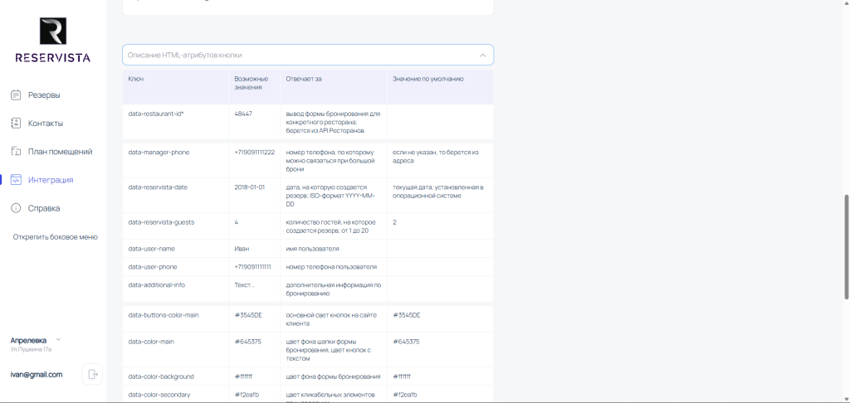Click the 'Значение по умолчанию' column header
Viewport: 850px width, 403px height.
click(427, 79)
